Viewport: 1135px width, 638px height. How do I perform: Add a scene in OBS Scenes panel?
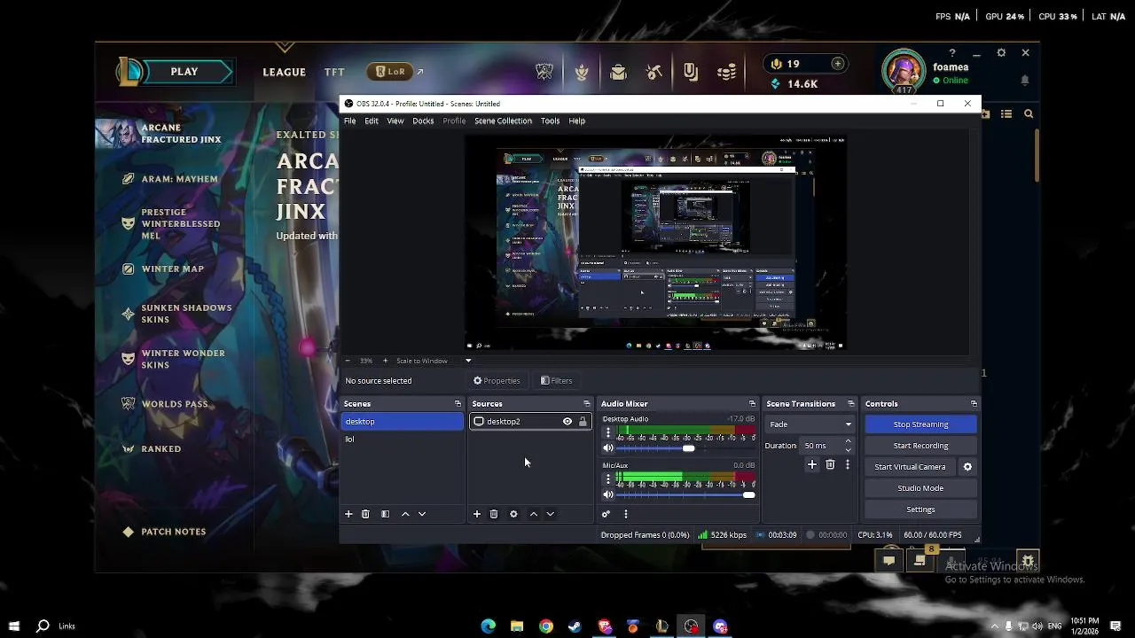348,514
